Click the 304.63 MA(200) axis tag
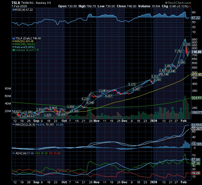Image resolution: width=202 pixels, height=185 pixels. coord(196,98)
